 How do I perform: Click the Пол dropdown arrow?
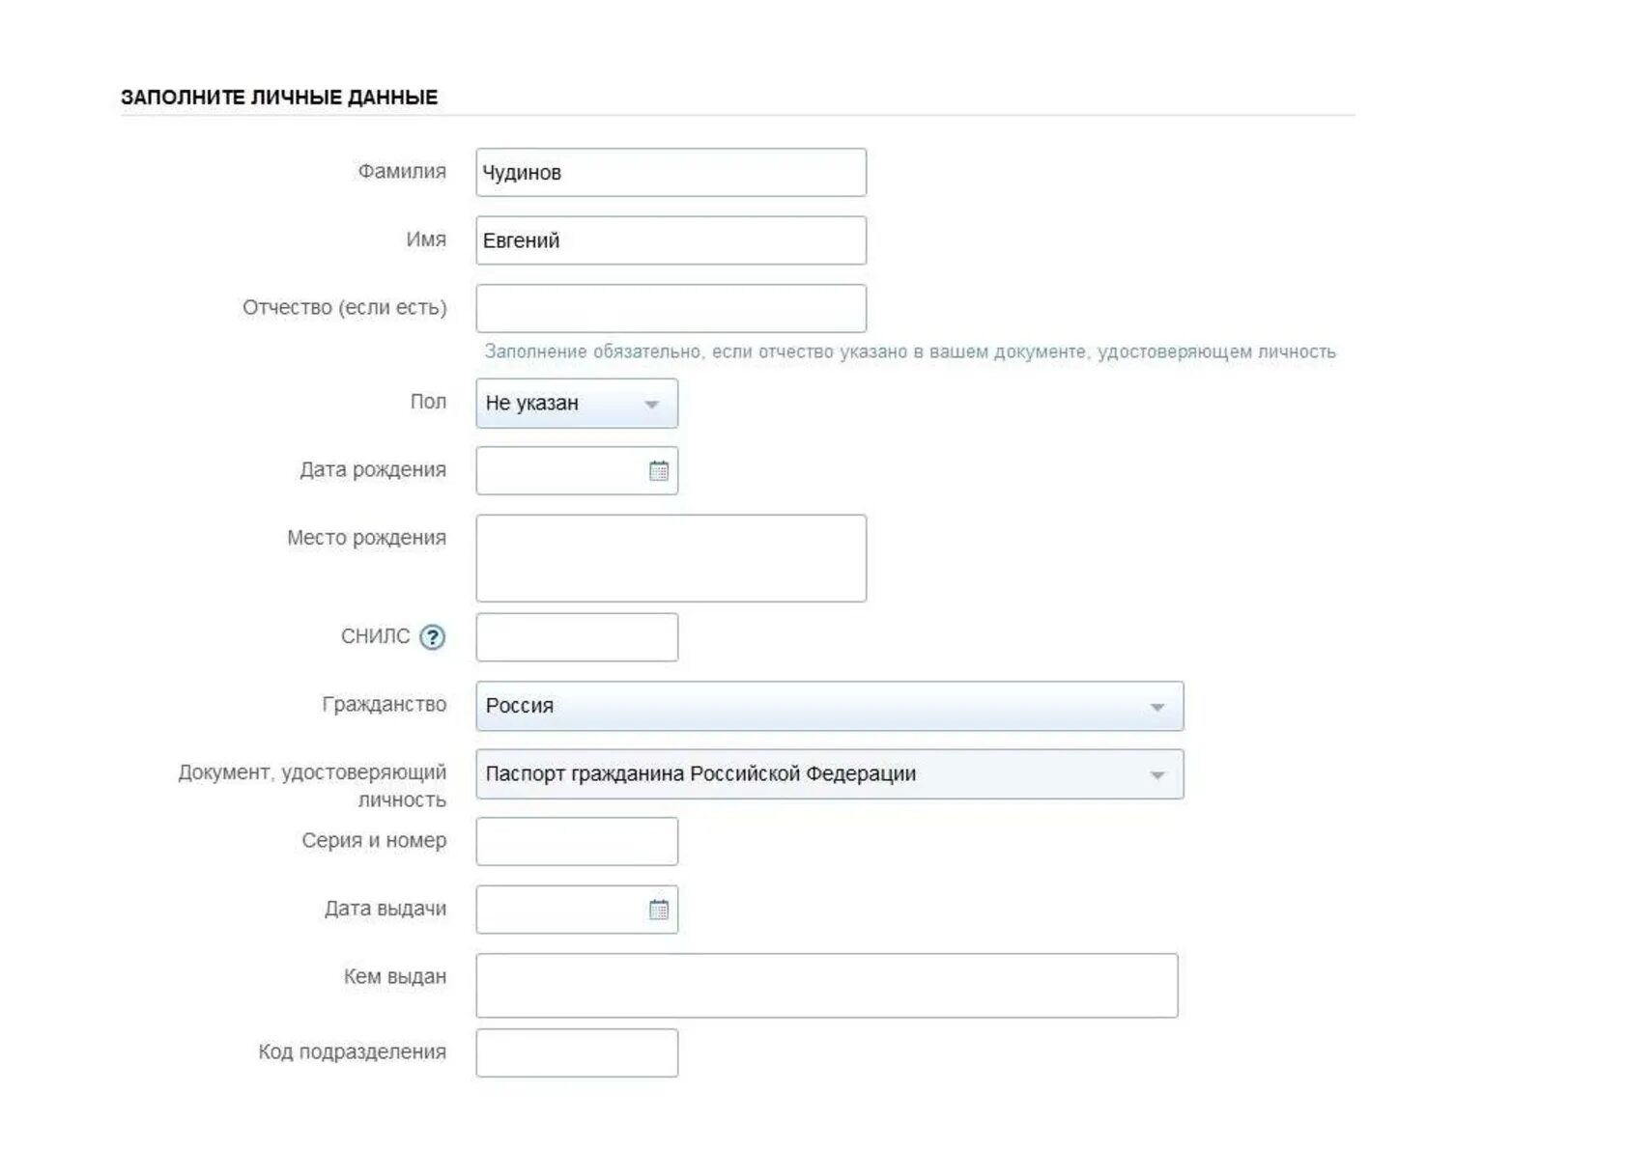coord(651,405)
